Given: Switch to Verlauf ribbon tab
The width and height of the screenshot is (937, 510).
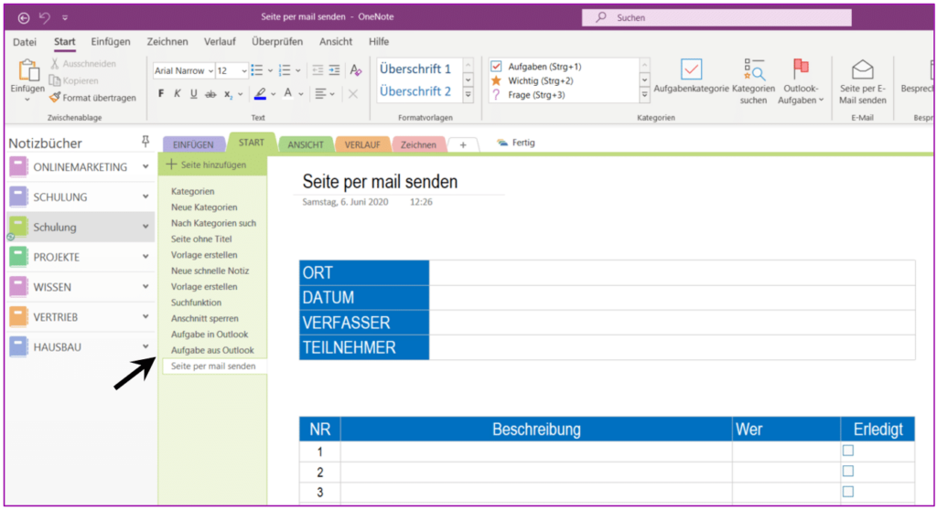Looking at the screenshot, I should tap(220, 42).
